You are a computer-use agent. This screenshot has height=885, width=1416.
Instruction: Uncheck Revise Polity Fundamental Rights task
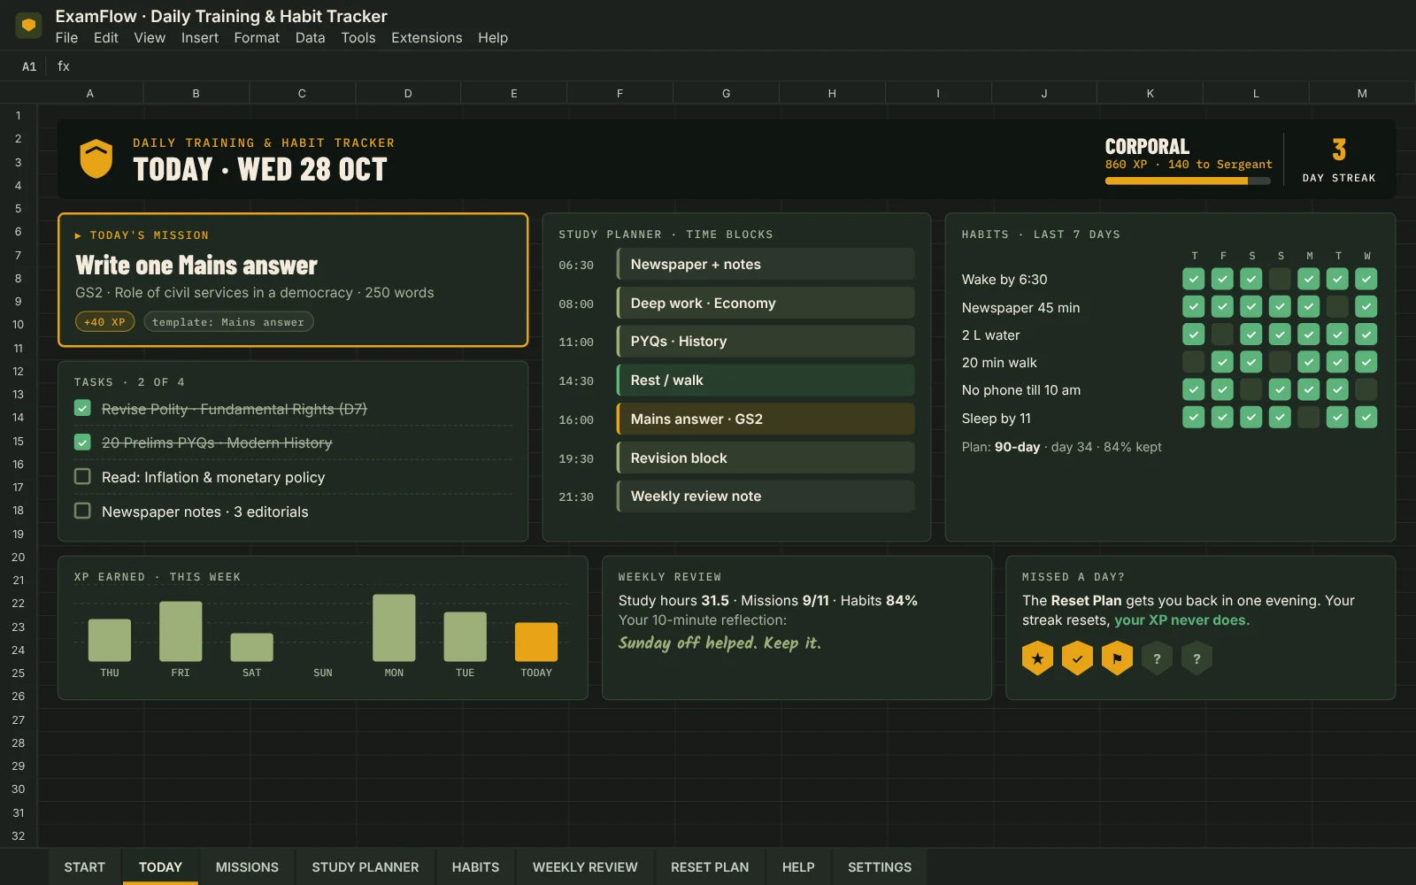coord(82,408)
